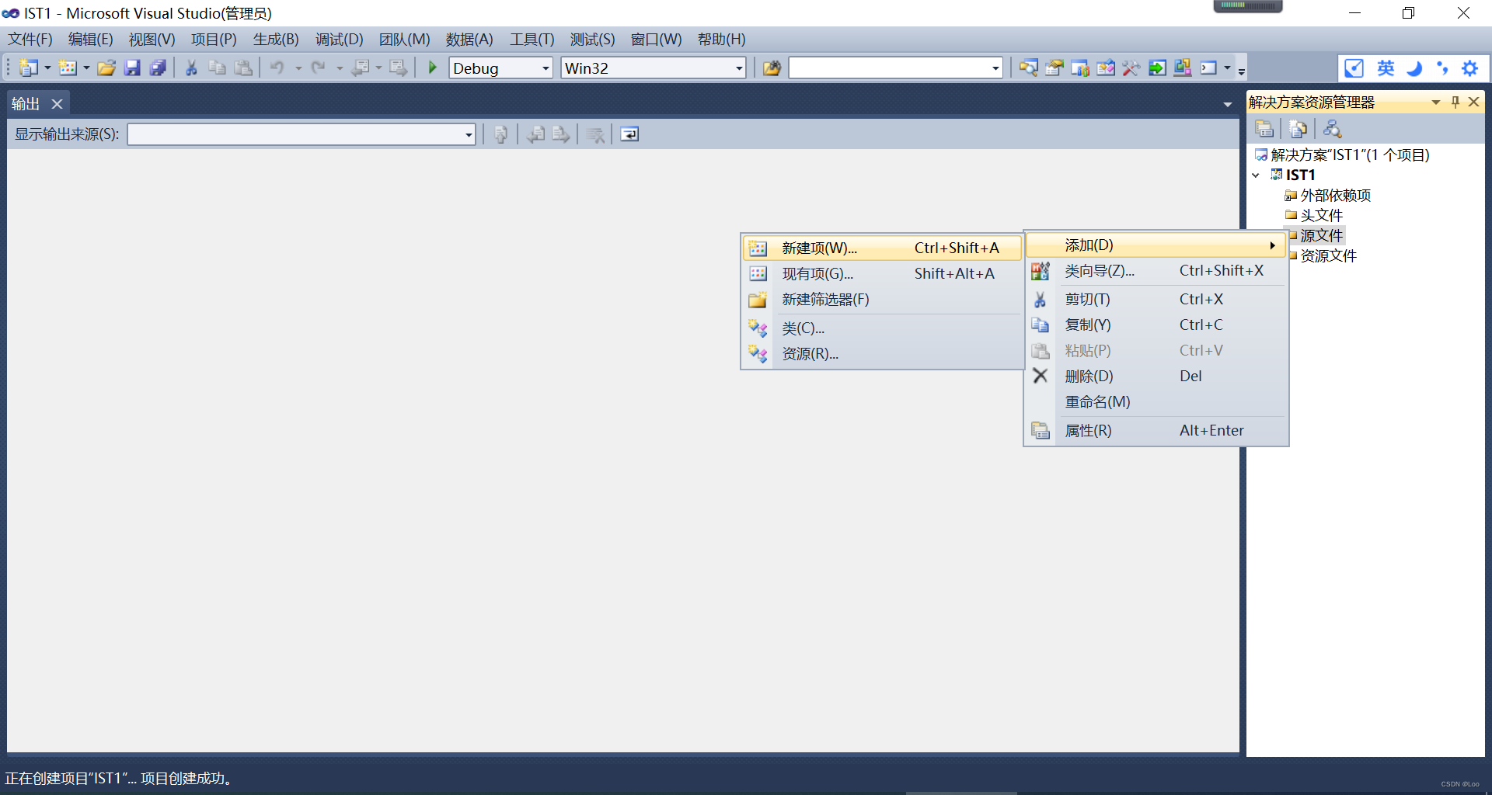Open the Command Window toolbar icon
Screen dimensions: 1492x795
1208,68
